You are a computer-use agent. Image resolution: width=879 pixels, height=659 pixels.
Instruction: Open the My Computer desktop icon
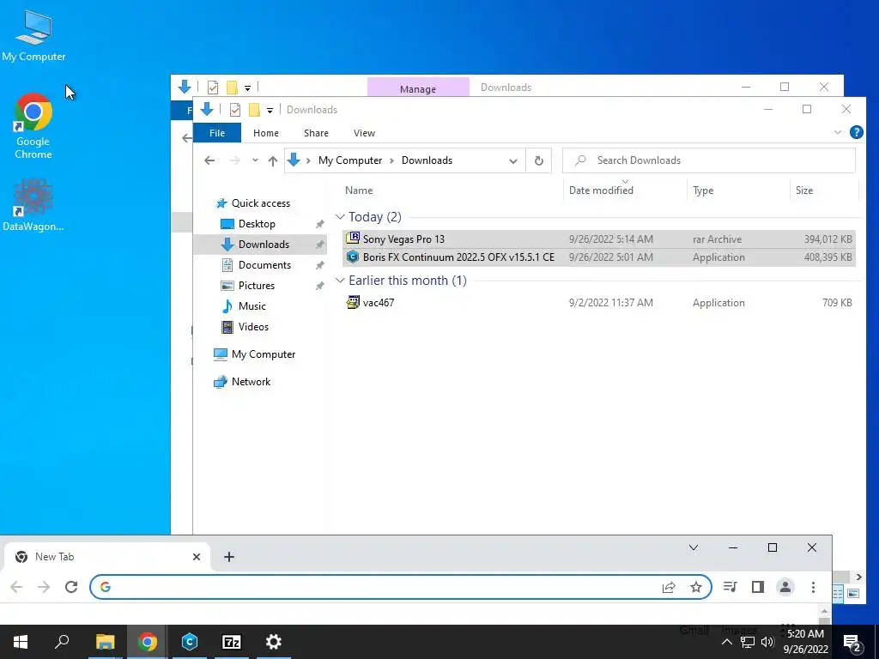pos(33,35)
